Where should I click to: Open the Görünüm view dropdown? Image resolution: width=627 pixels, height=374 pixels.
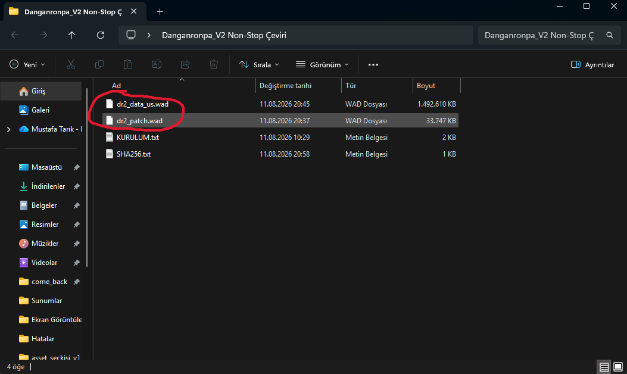322,64
